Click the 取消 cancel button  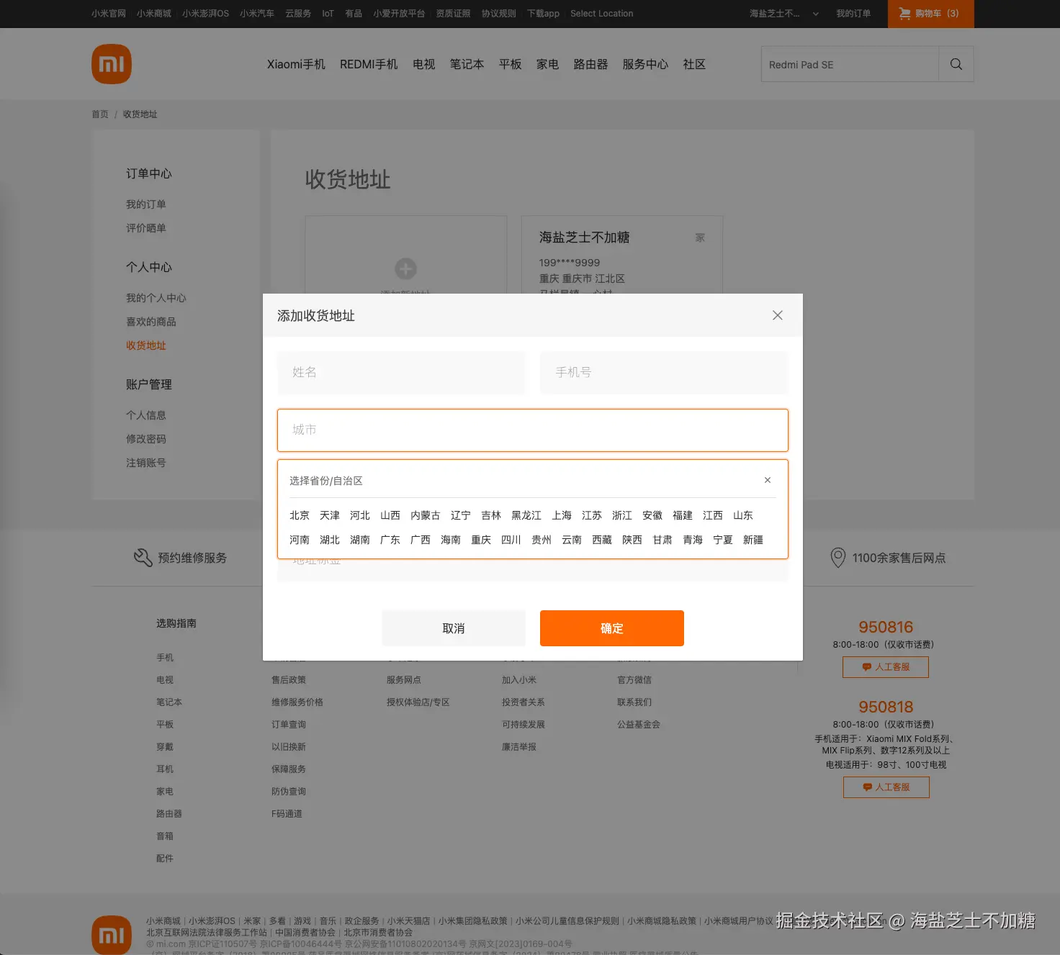453,628
